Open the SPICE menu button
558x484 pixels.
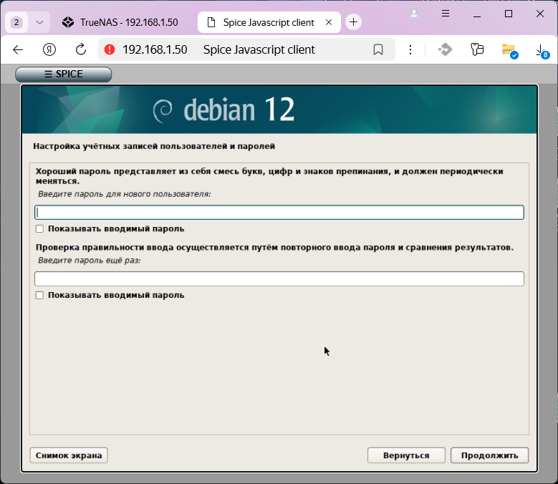click(63, 74)
